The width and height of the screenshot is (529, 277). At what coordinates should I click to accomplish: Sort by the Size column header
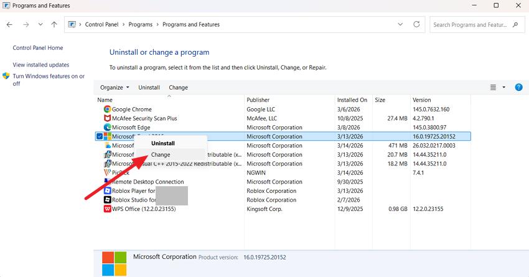tap(380, 100)
